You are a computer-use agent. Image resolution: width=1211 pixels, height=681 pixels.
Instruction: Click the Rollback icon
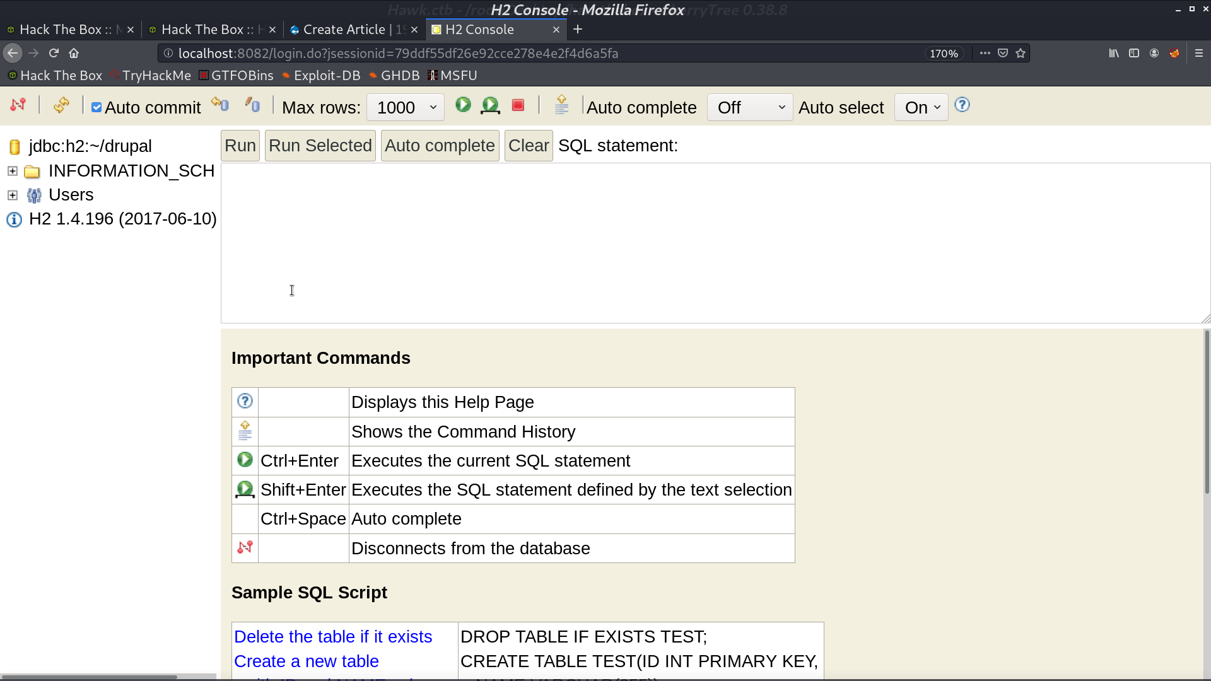click(x=220, y=105)
